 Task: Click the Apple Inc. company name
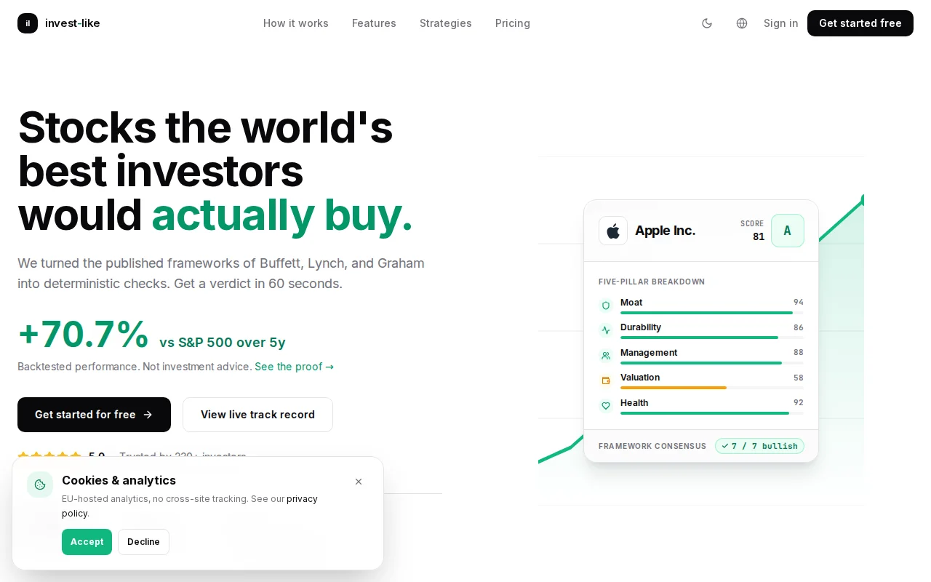(665, 231)
